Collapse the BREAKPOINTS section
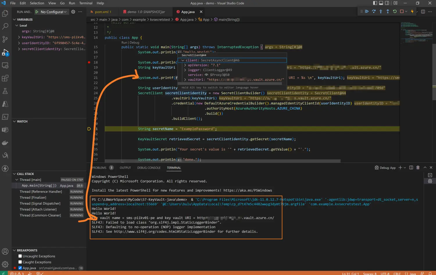The image size is (436, 275). 15,250
